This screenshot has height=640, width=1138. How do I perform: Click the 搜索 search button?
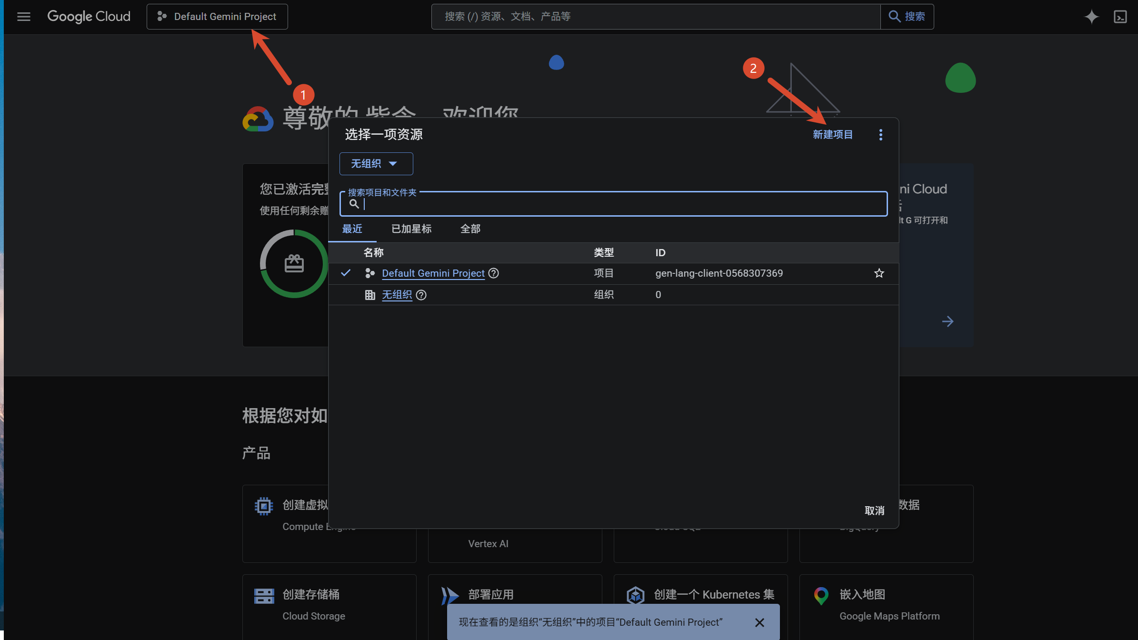(x=907, y=17)
